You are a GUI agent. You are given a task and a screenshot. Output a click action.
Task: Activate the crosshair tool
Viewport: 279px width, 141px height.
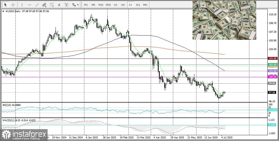pyautogui.click(x=13, y=5)
